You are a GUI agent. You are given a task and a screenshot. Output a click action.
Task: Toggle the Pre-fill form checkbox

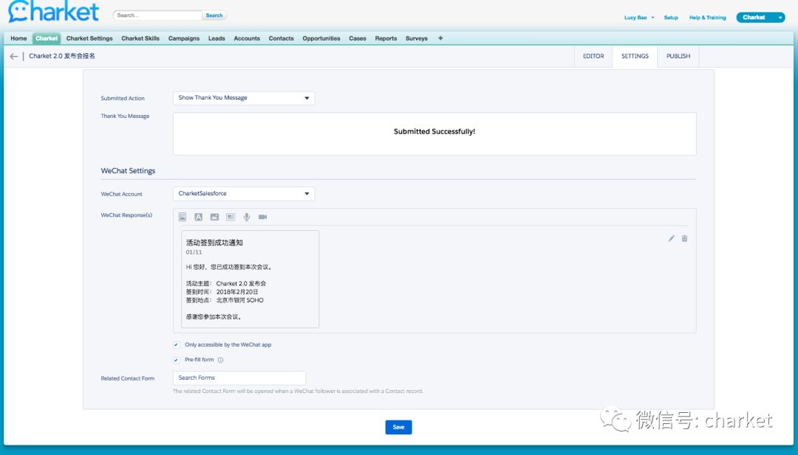pos(177,360)
